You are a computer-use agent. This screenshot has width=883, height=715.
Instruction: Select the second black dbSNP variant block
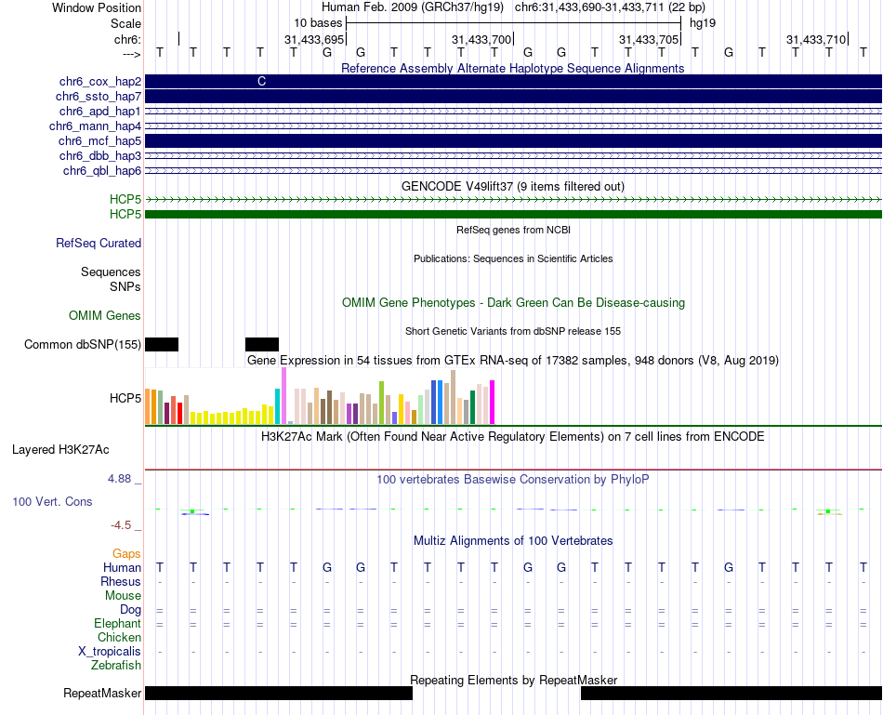(x=262, y=344)
